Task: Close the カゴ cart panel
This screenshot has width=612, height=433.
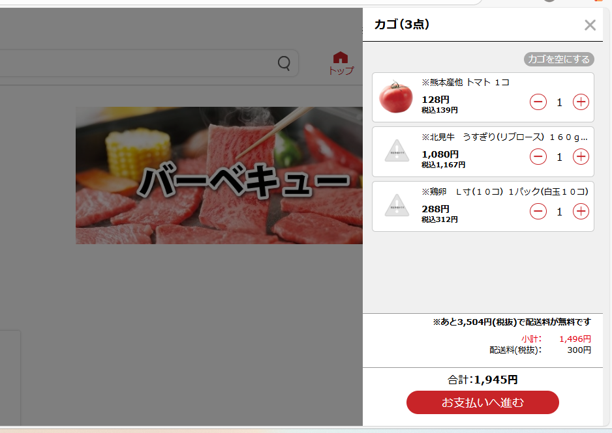Action: [590, 25]
